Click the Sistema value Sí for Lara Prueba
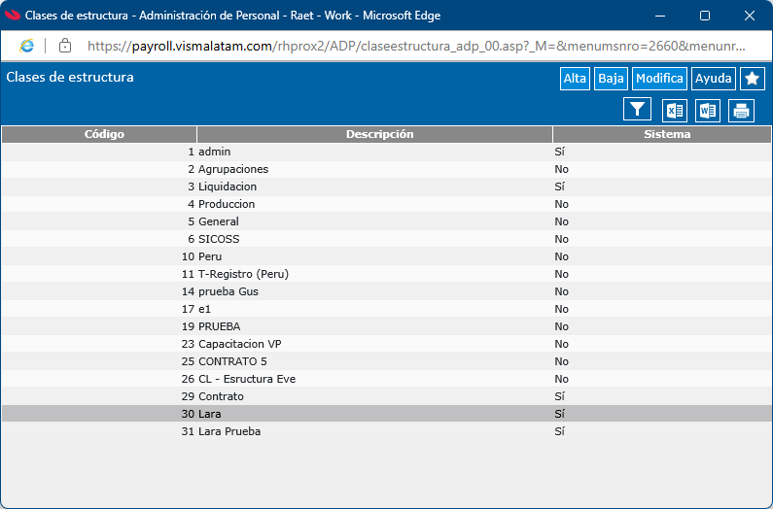This screenshot has width=773, height=509. [x=559, y=431]
